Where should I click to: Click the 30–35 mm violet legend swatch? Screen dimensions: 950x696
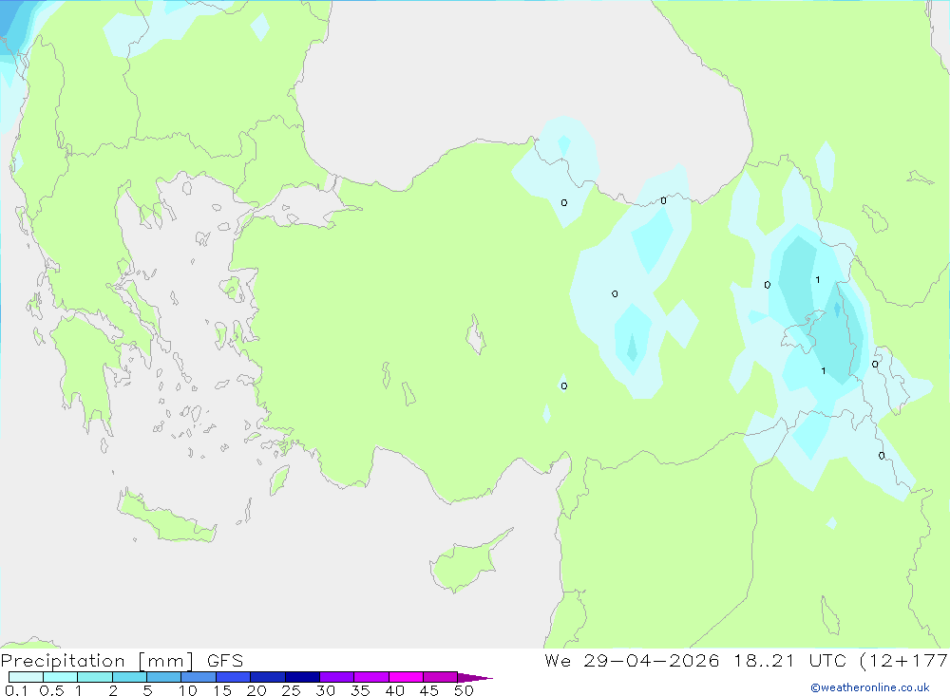337,677
